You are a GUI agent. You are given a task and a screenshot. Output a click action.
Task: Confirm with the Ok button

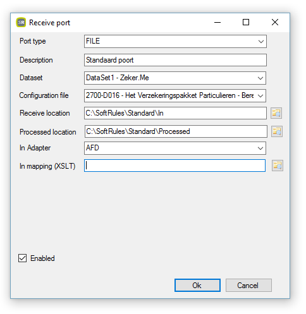point(197,286)
